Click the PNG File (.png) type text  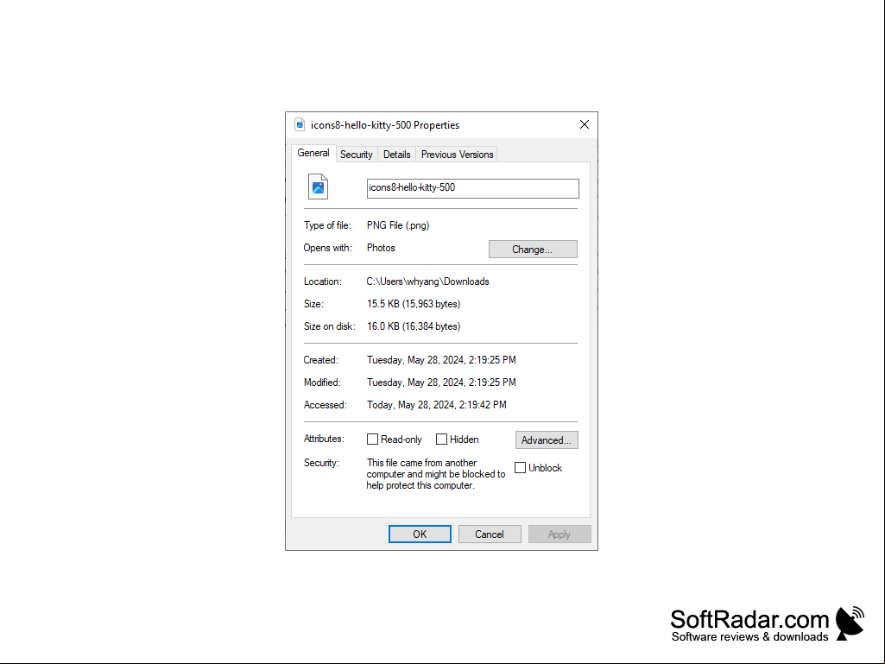tap(398, 225)
